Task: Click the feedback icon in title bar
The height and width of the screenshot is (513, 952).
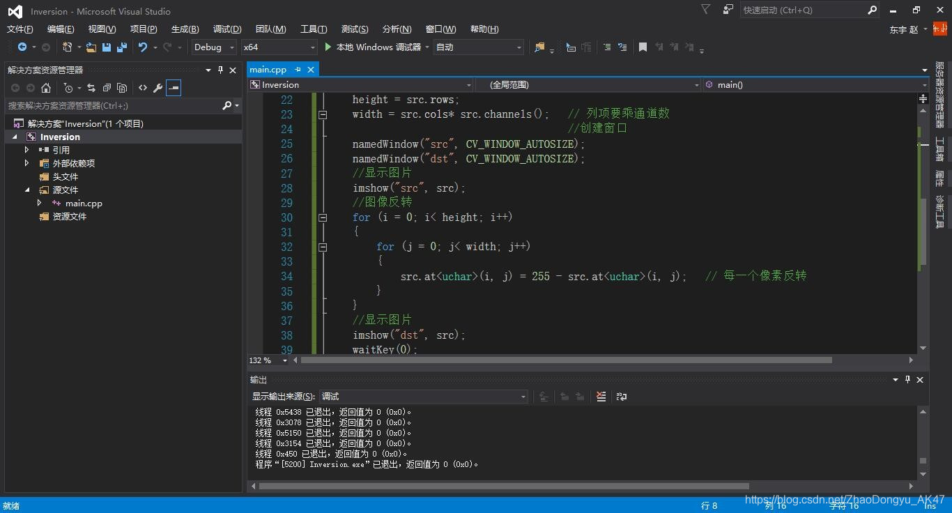Action: [x=728, y=10]
